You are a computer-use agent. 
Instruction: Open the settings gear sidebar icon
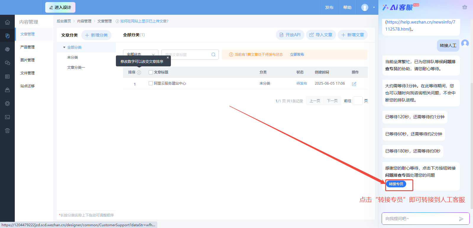(x=7, y=104)
